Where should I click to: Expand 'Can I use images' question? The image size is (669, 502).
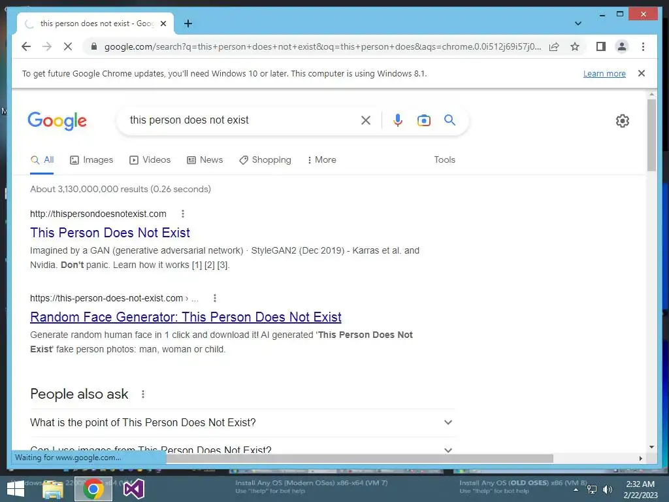(x=242, y=449)
